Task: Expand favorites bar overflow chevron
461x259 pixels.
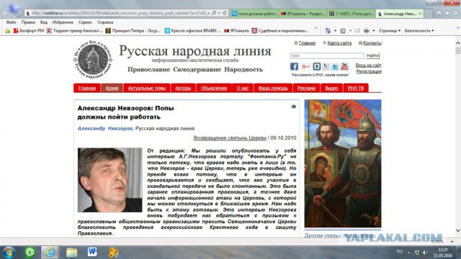Action: 316,28
